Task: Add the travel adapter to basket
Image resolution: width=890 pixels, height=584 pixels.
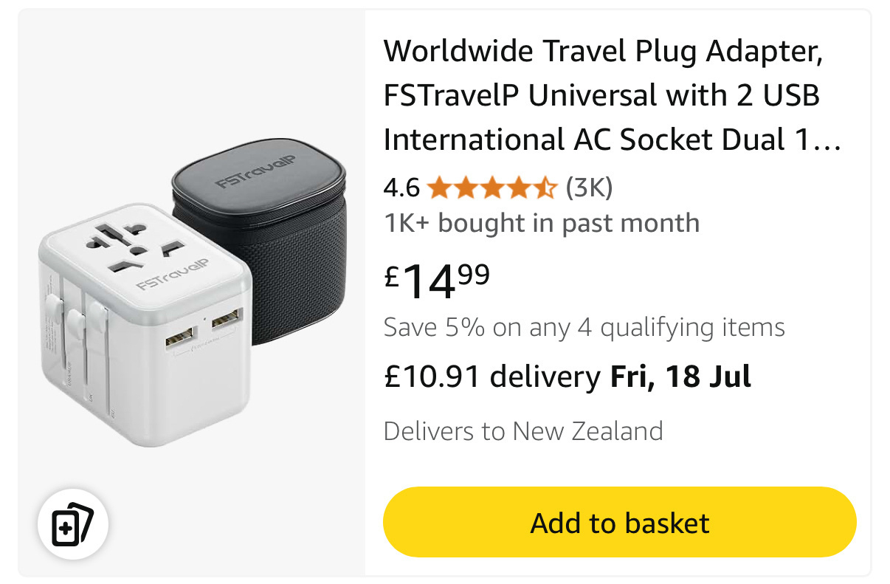Action: coord(619,523)
